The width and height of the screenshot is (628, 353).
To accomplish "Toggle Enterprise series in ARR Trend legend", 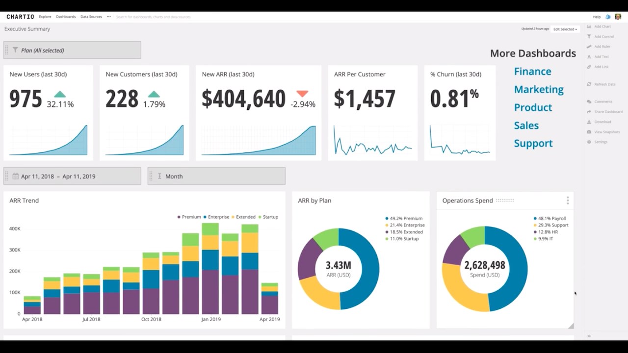I will 216,217.
